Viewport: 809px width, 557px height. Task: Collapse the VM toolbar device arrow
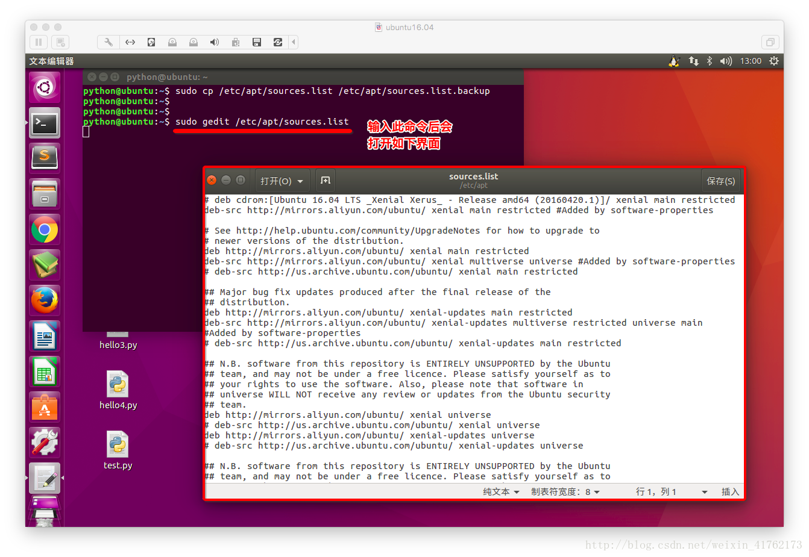click(x=294, y=42)
